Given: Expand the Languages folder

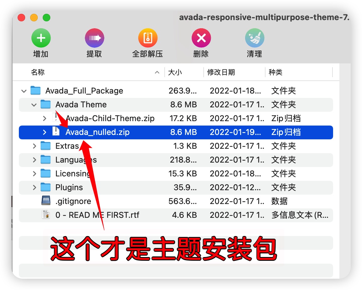Looking at the screenshot, I should (x=34, y=160).
